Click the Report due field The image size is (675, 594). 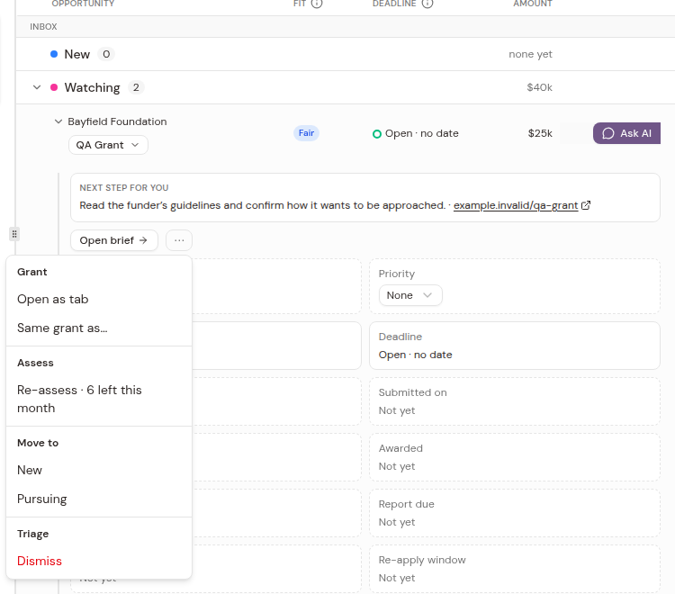coord(515,513)
